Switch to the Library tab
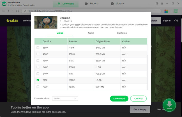 pyautogui.click(x=117, y=4)
